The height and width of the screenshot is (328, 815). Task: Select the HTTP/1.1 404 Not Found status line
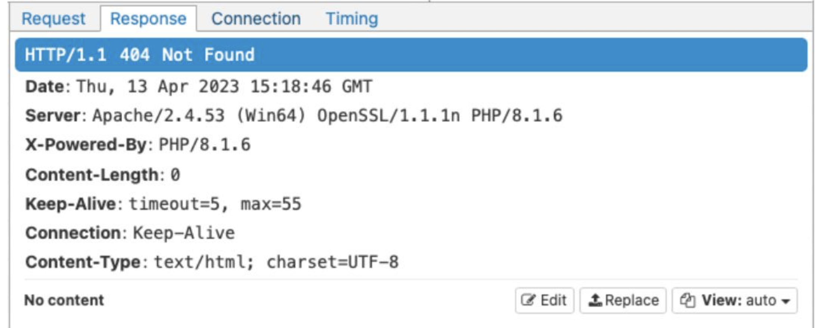[140, 55]
